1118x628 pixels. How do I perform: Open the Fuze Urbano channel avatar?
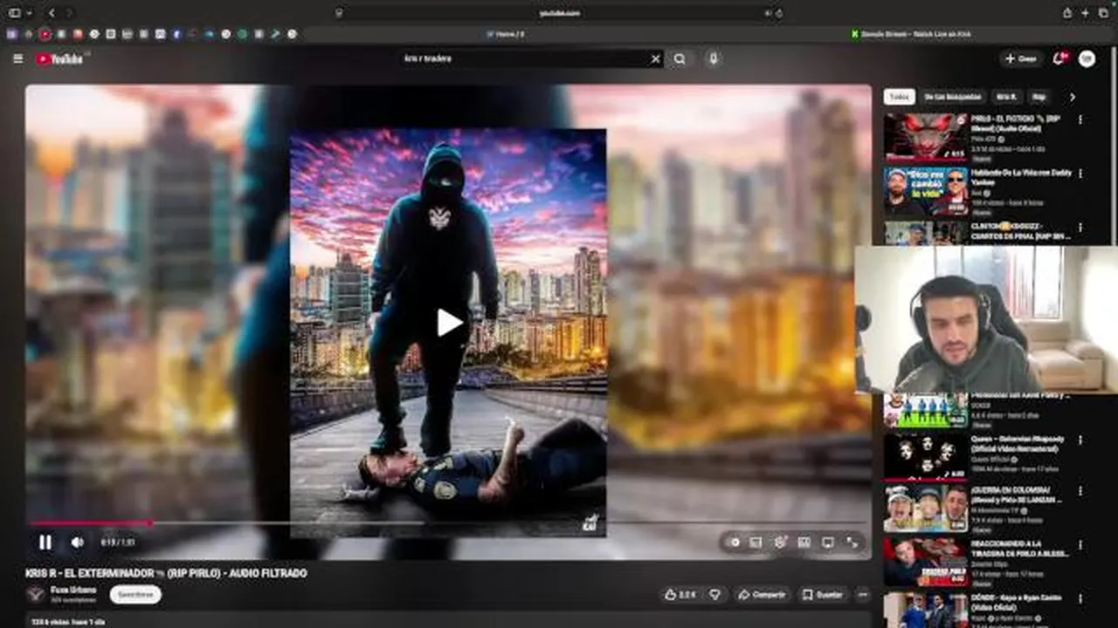pos(35,594)
